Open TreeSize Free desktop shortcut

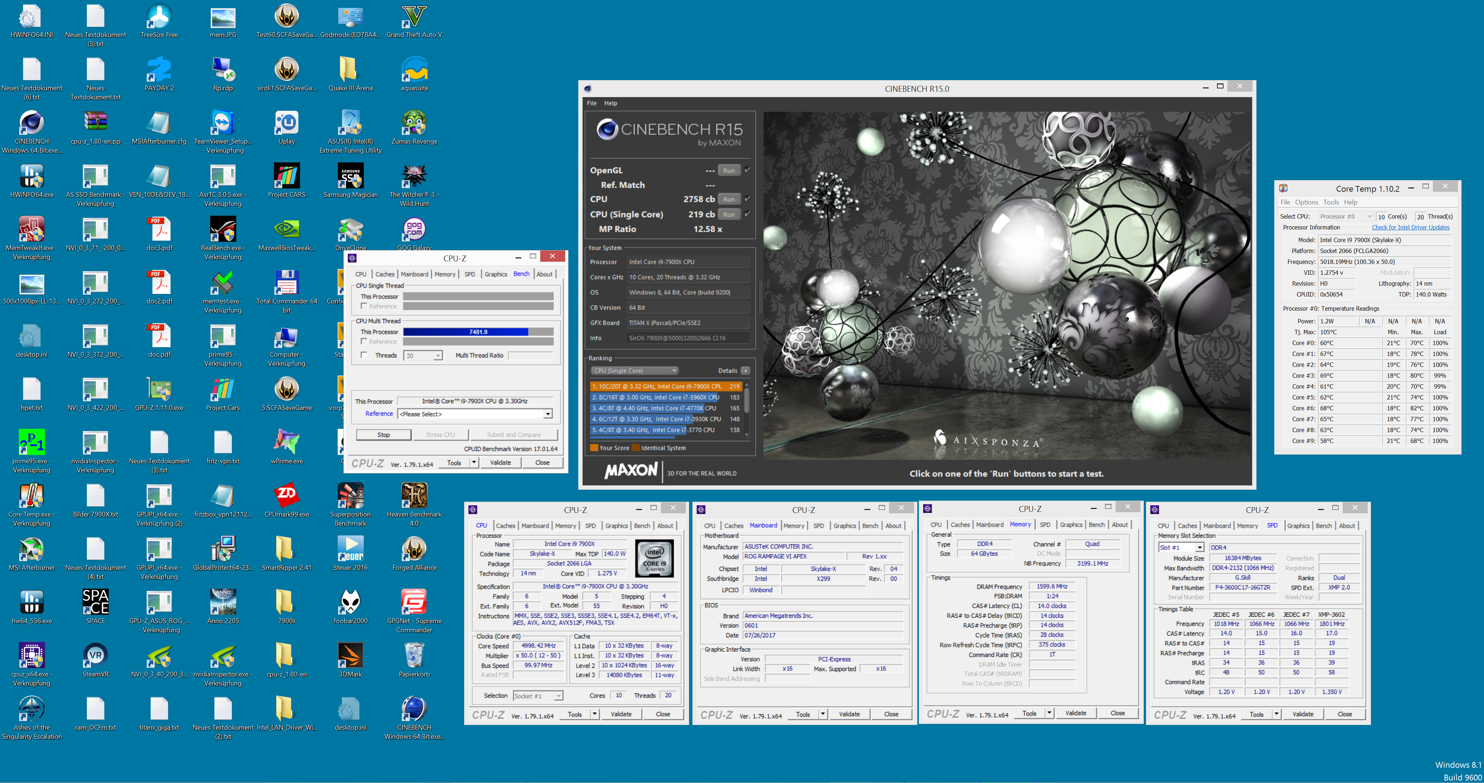pyautogui.click(x=159, y=21)
